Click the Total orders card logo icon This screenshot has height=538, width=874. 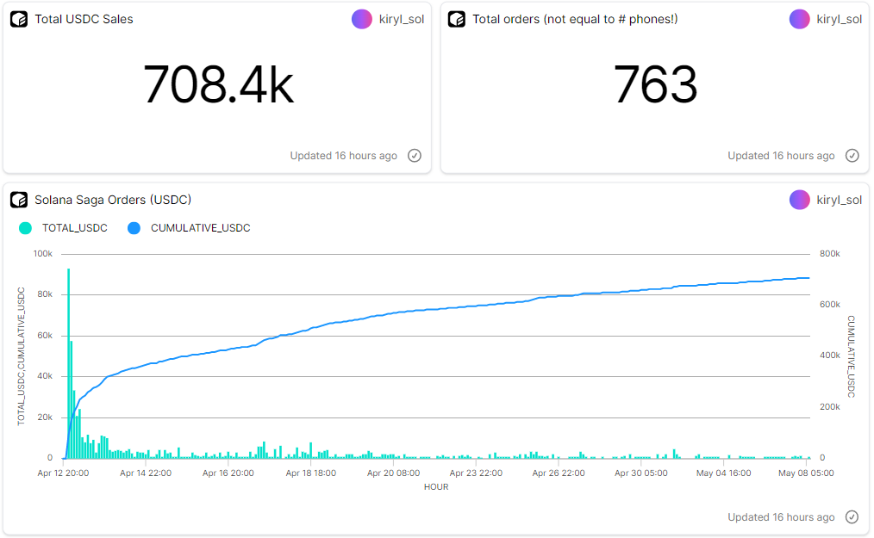point(457,20)
